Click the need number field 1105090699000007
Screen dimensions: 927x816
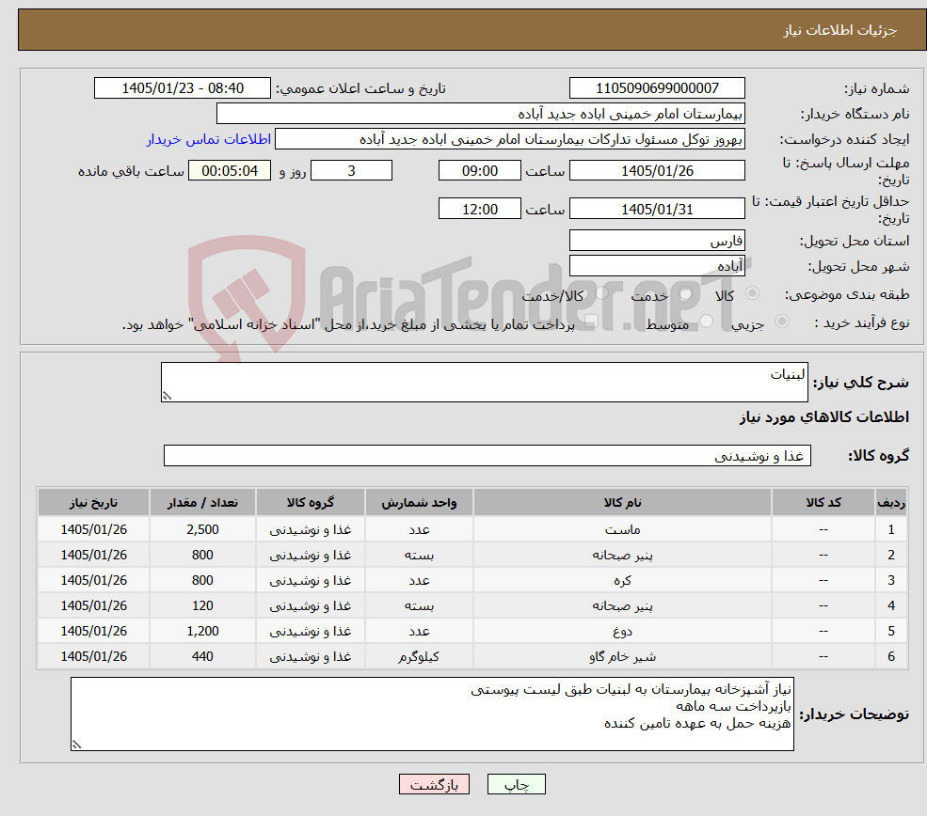point(657,88)
